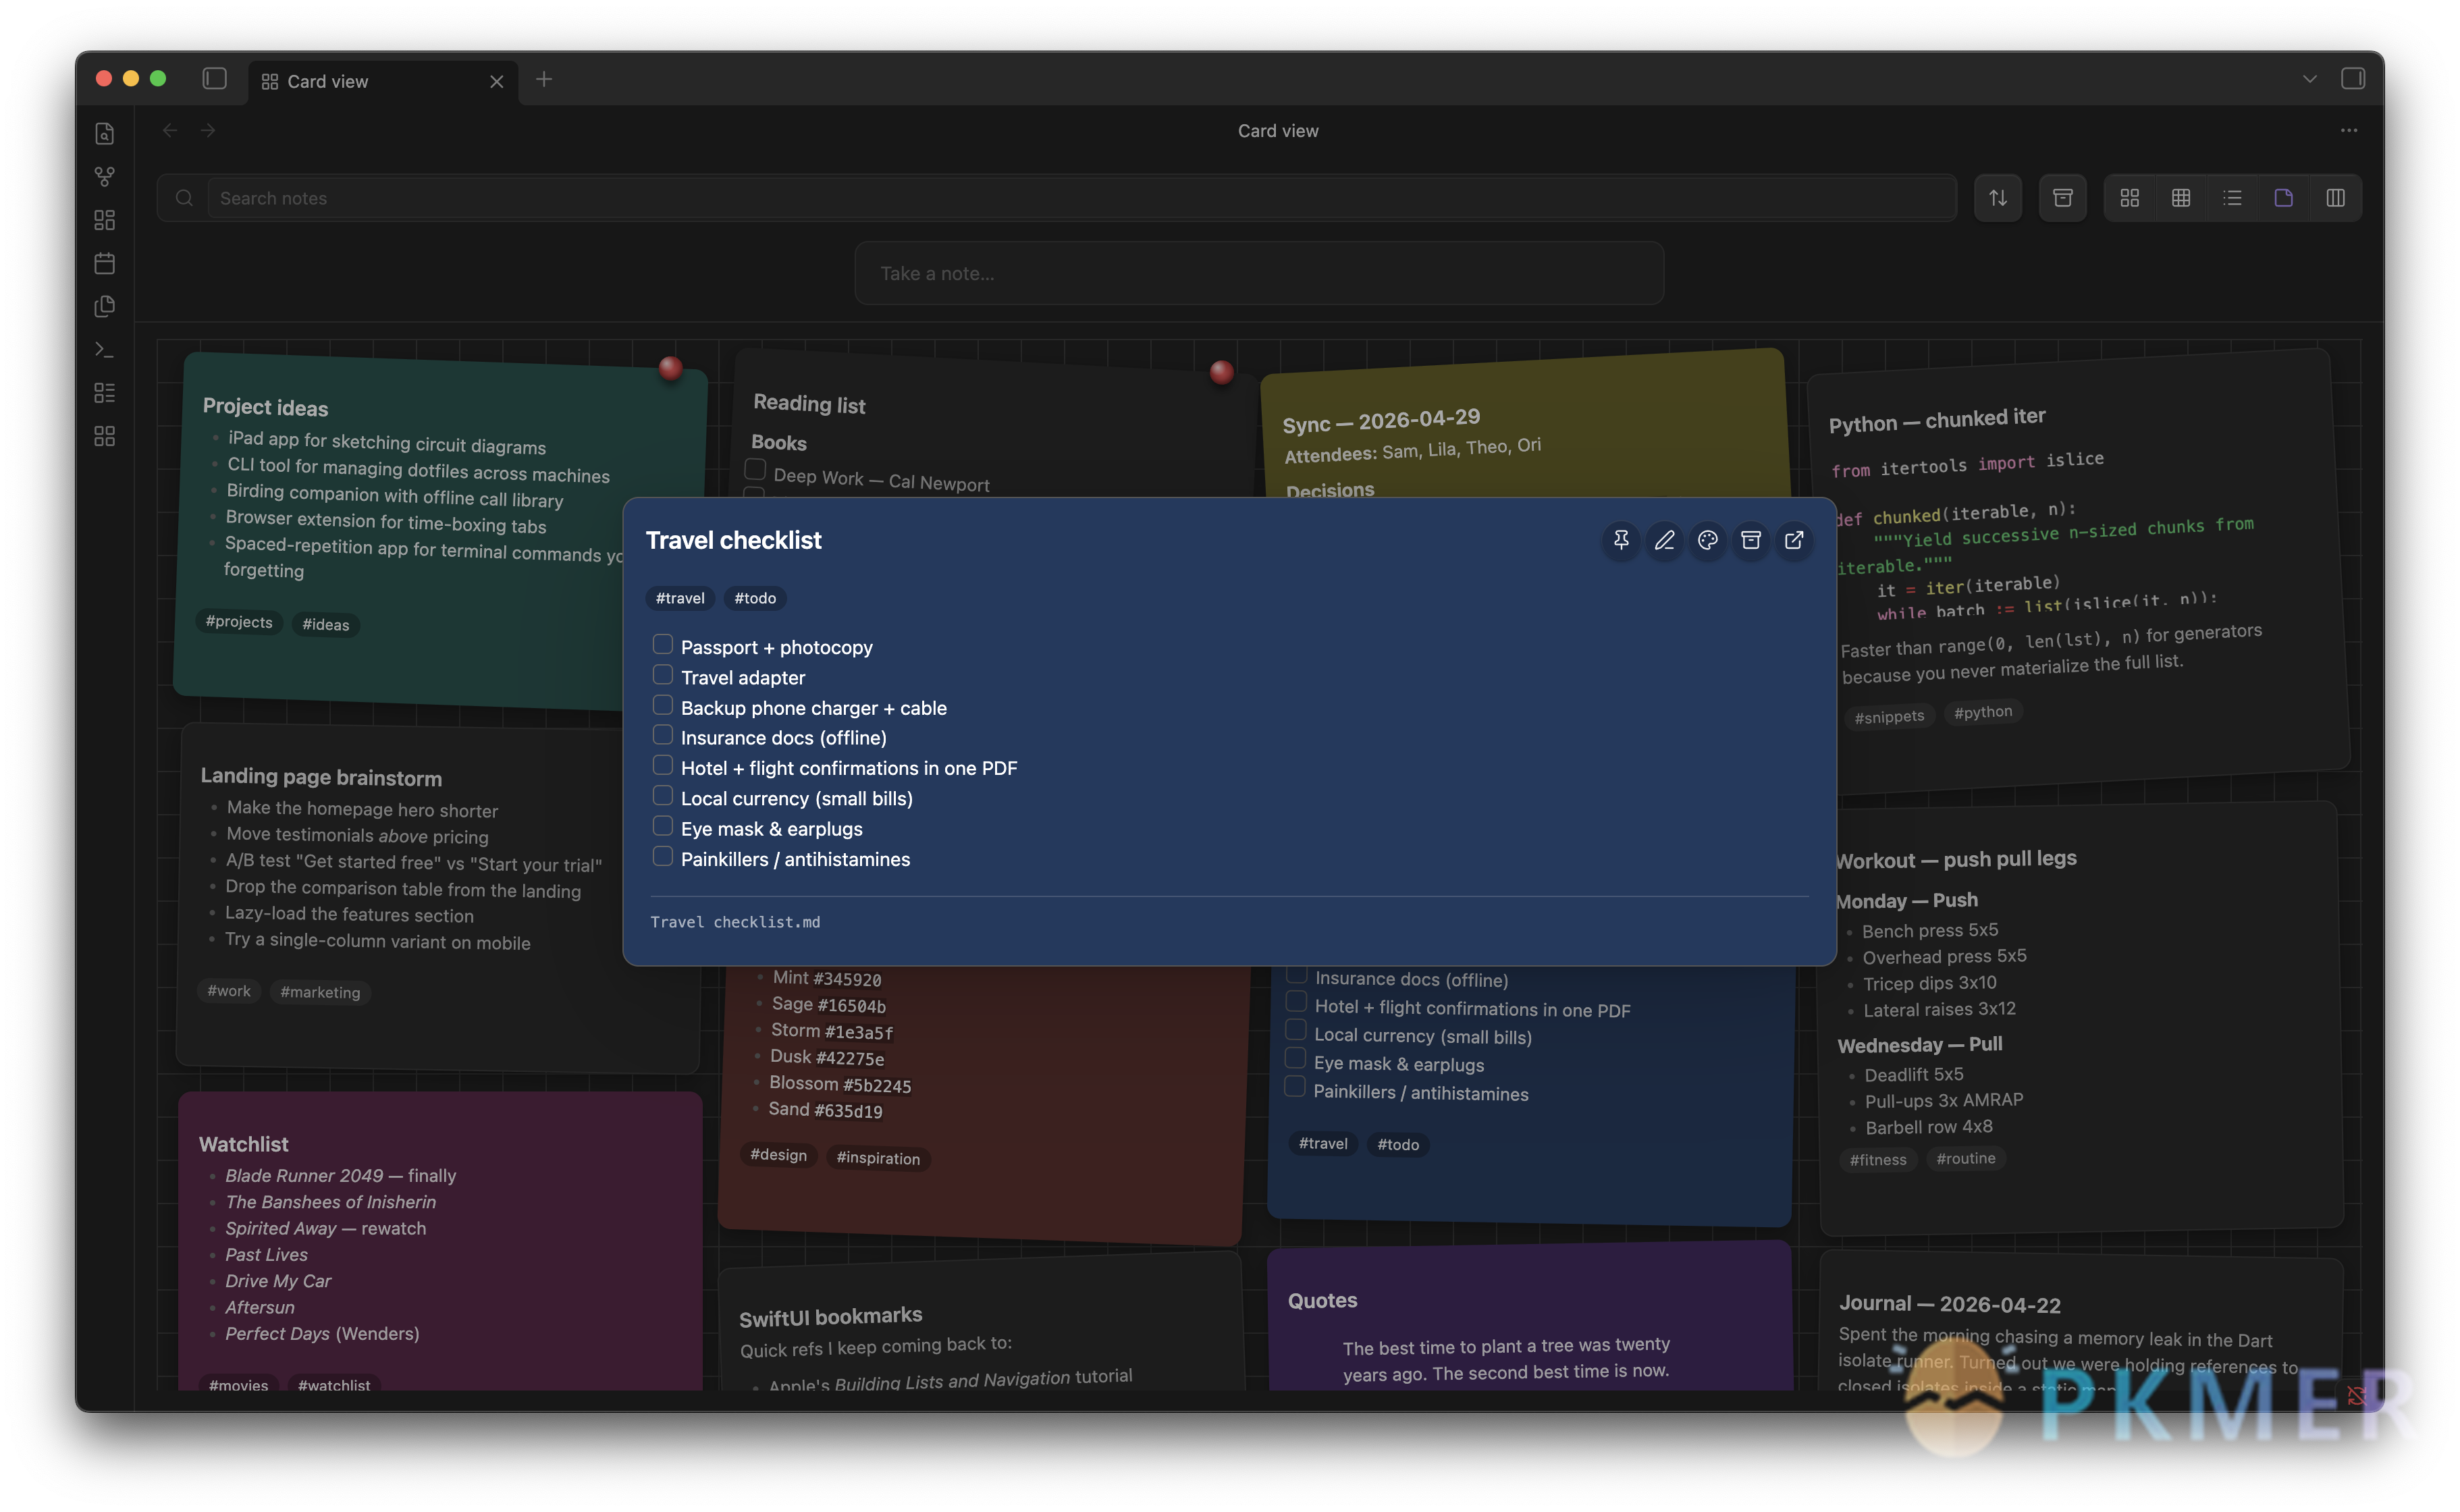
Task: Open the tab list dropdown chevron
Action: [x=2309, y=79]
